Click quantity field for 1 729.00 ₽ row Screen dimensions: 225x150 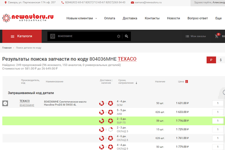click(x=218, y=129)
